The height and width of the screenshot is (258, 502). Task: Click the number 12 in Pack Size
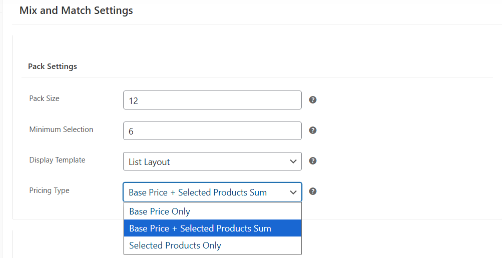(x=133, y=100)
